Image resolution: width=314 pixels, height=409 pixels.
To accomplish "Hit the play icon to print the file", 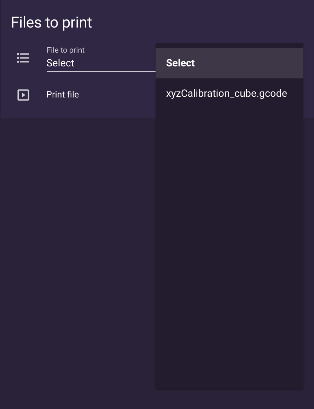I will (23, 95).
